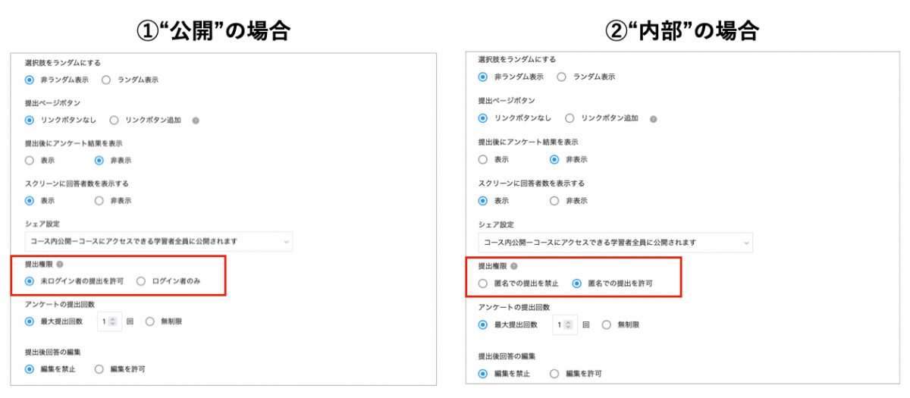Choose 編集を禁止 in the 内部 panel
This screenshot has width=910, height=398.
(483, 374)
